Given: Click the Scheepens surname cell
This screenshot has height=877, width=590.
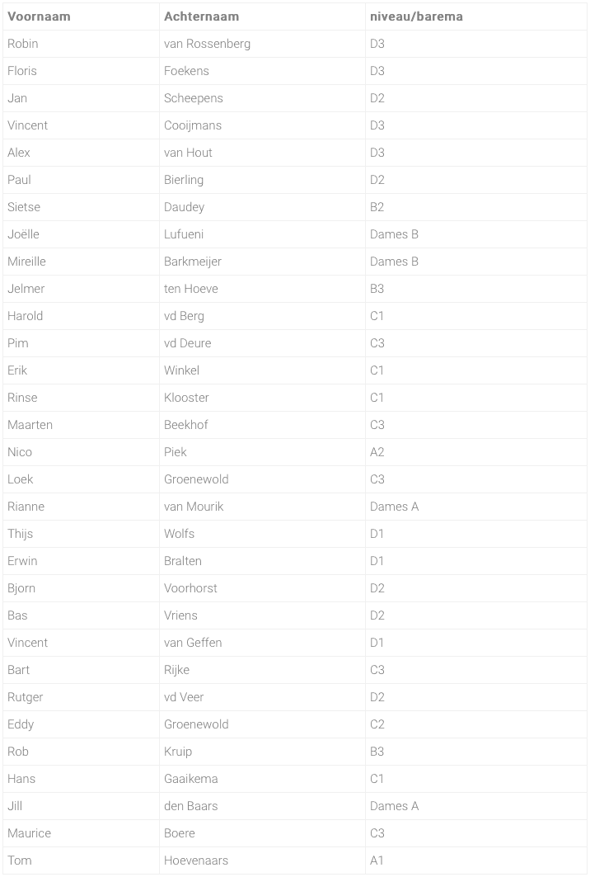Looking at the screenshot, I should click(x=262, y=98).
